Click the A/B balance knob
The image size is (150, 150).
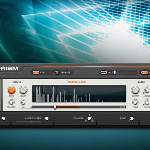coord(147,90)
